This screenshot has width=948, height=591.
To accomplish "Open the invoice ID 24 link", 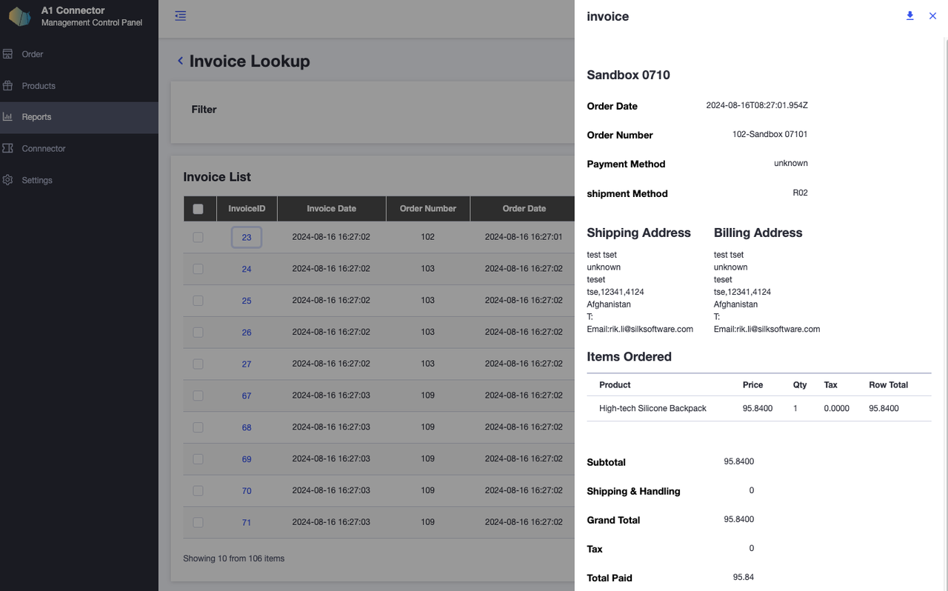I will coord(247,269).
